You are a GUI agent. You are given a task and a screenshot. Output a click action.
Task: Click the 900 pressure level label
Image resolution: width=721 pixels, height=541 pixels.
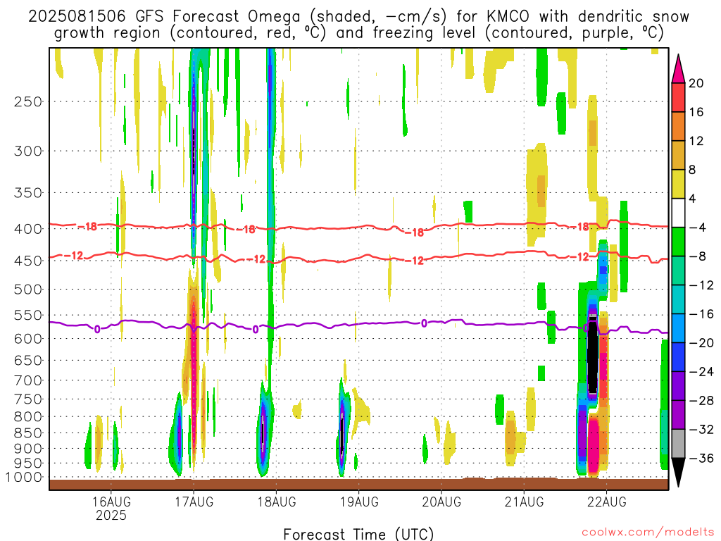click(x=28, y=449)
